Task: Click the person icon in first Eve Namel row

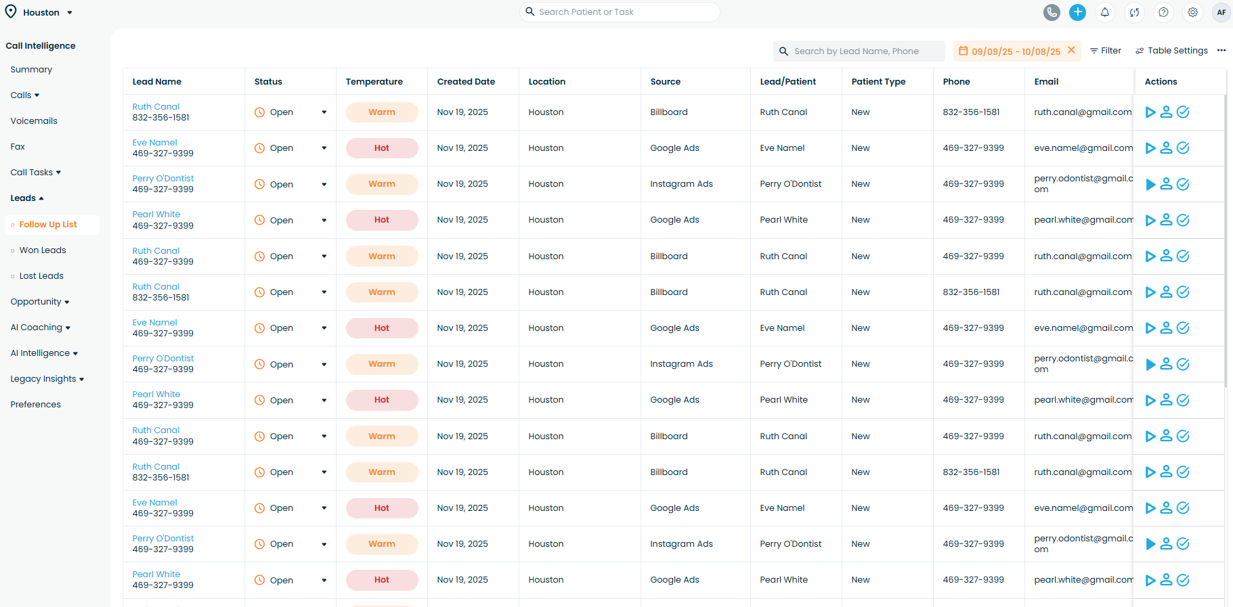Action: pos(1166,148)
